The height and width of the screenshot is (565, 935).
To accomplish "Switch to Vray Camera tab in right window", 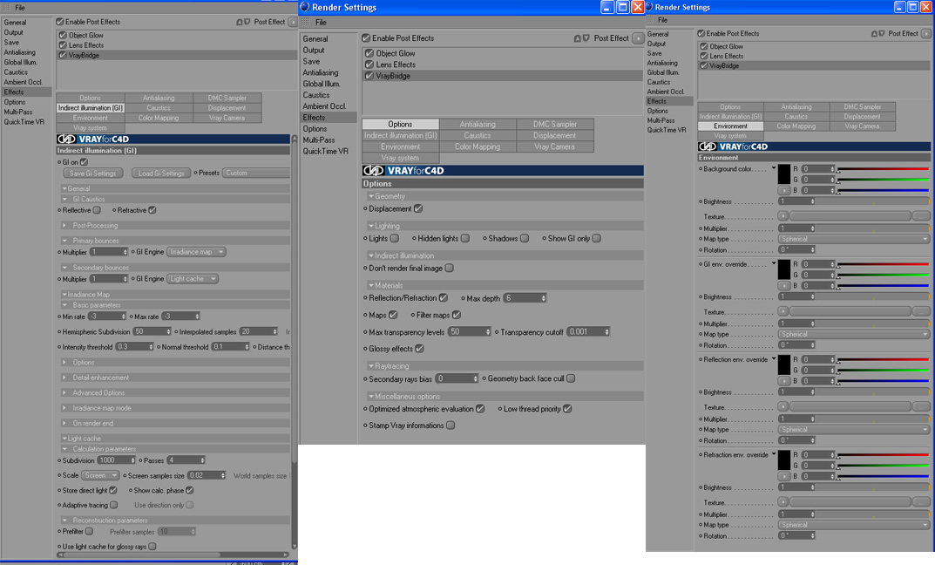I will [863, 126].
